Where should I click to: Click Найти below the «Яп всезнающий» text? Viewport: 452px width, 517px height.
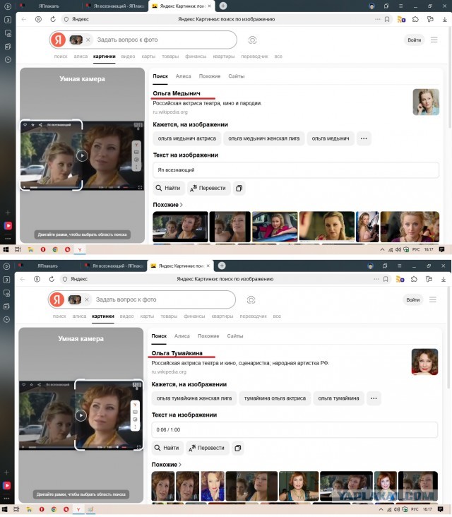(x=168, y=188)
